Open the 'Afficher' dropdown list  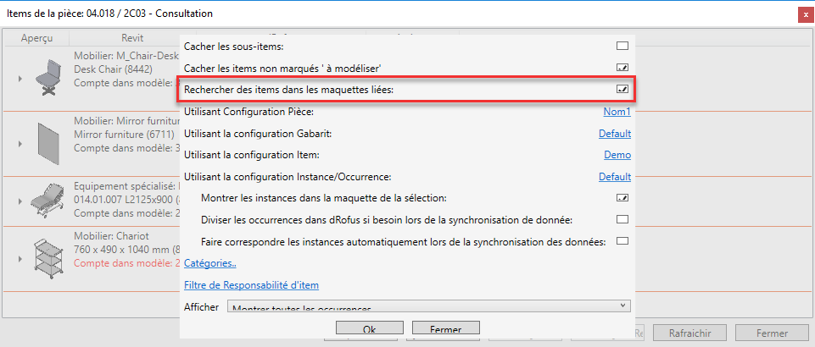429,306
